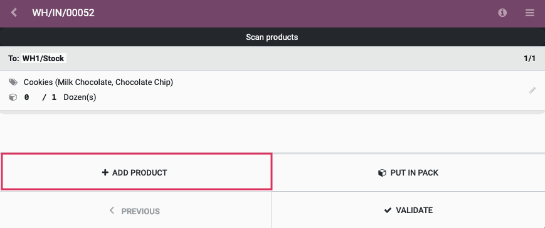Click the plus icon on Add Product
This screenshot has height=228, width=545.
(105, 172)
